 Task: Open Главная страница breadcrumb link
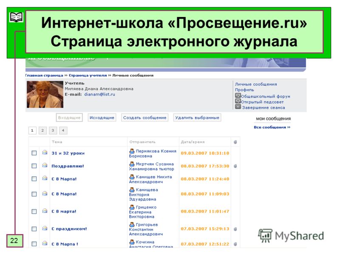[44, 75]
